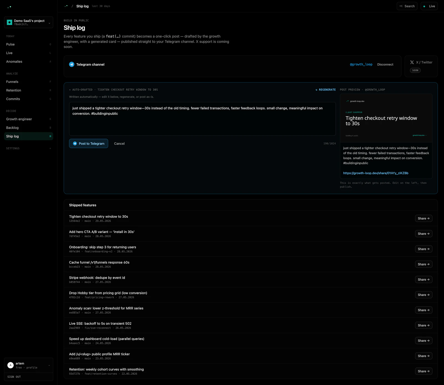Screen dimensions: 444x385
Task: Open Pulse in the sidebar
Action: (x=29, y=44)
